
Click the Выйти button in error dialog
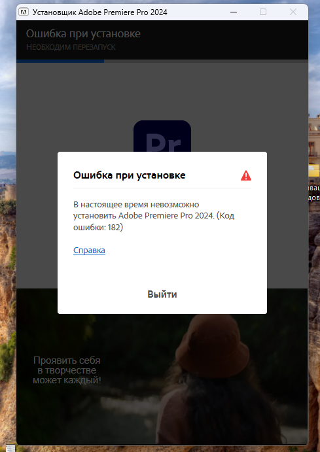(162, 294)
